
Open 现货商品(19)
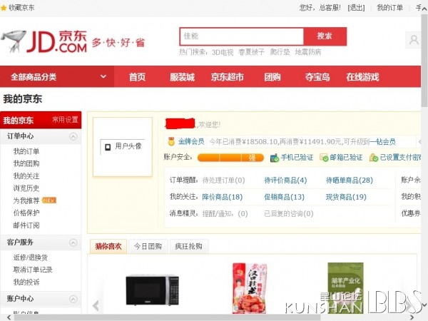click(346, 197)
